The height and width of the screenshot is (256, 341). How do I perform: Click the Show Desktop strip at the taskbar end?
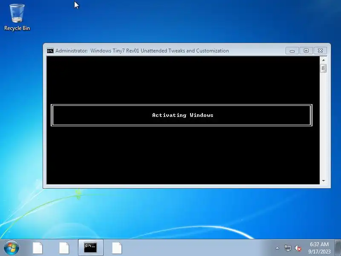click(x=338, y=248)
